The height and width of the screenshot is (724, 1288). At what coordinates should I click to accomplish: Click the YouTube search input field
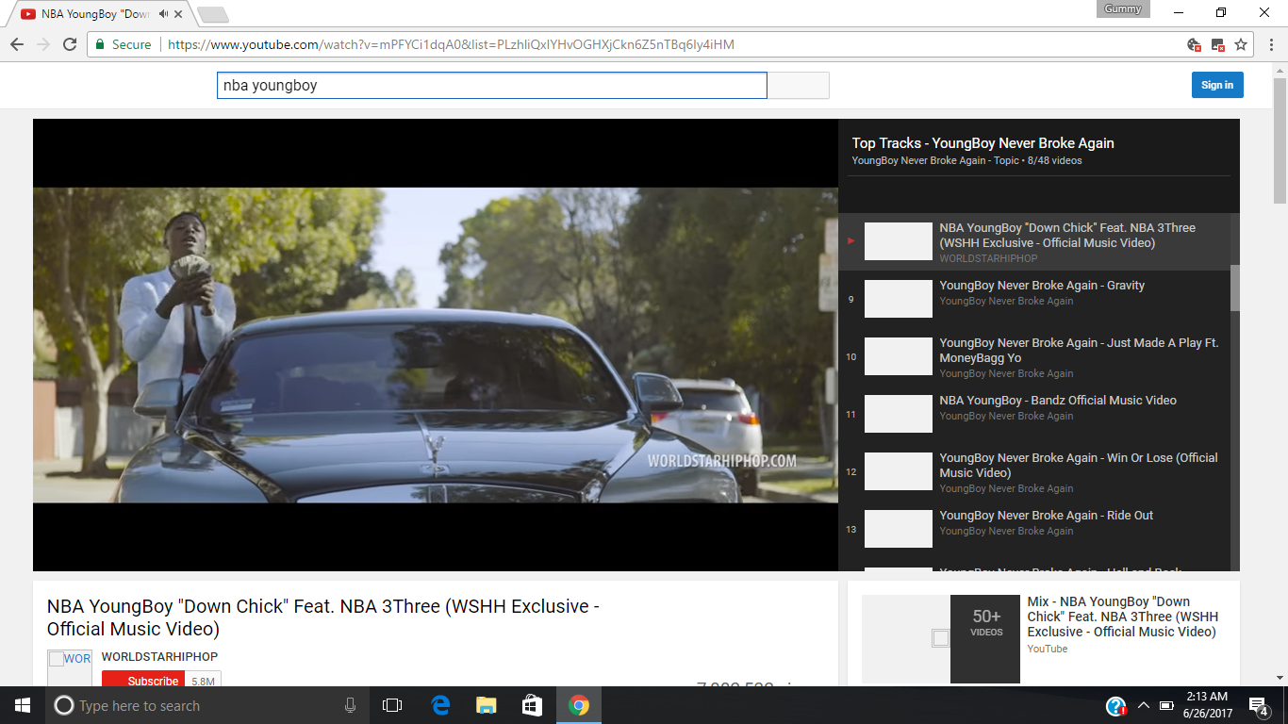[491, 85]
